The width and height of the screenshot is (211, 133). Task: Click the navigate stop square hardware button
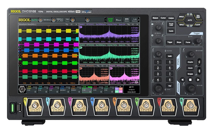pos(190,80)
